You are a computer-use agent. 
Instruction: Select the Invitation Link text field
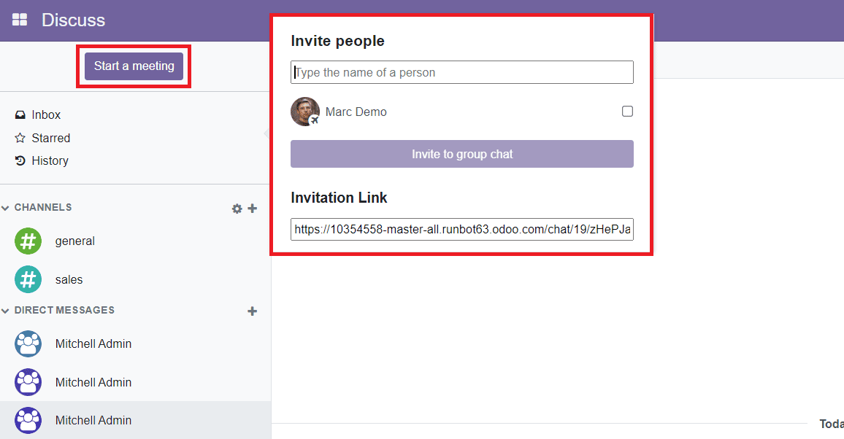461,230
